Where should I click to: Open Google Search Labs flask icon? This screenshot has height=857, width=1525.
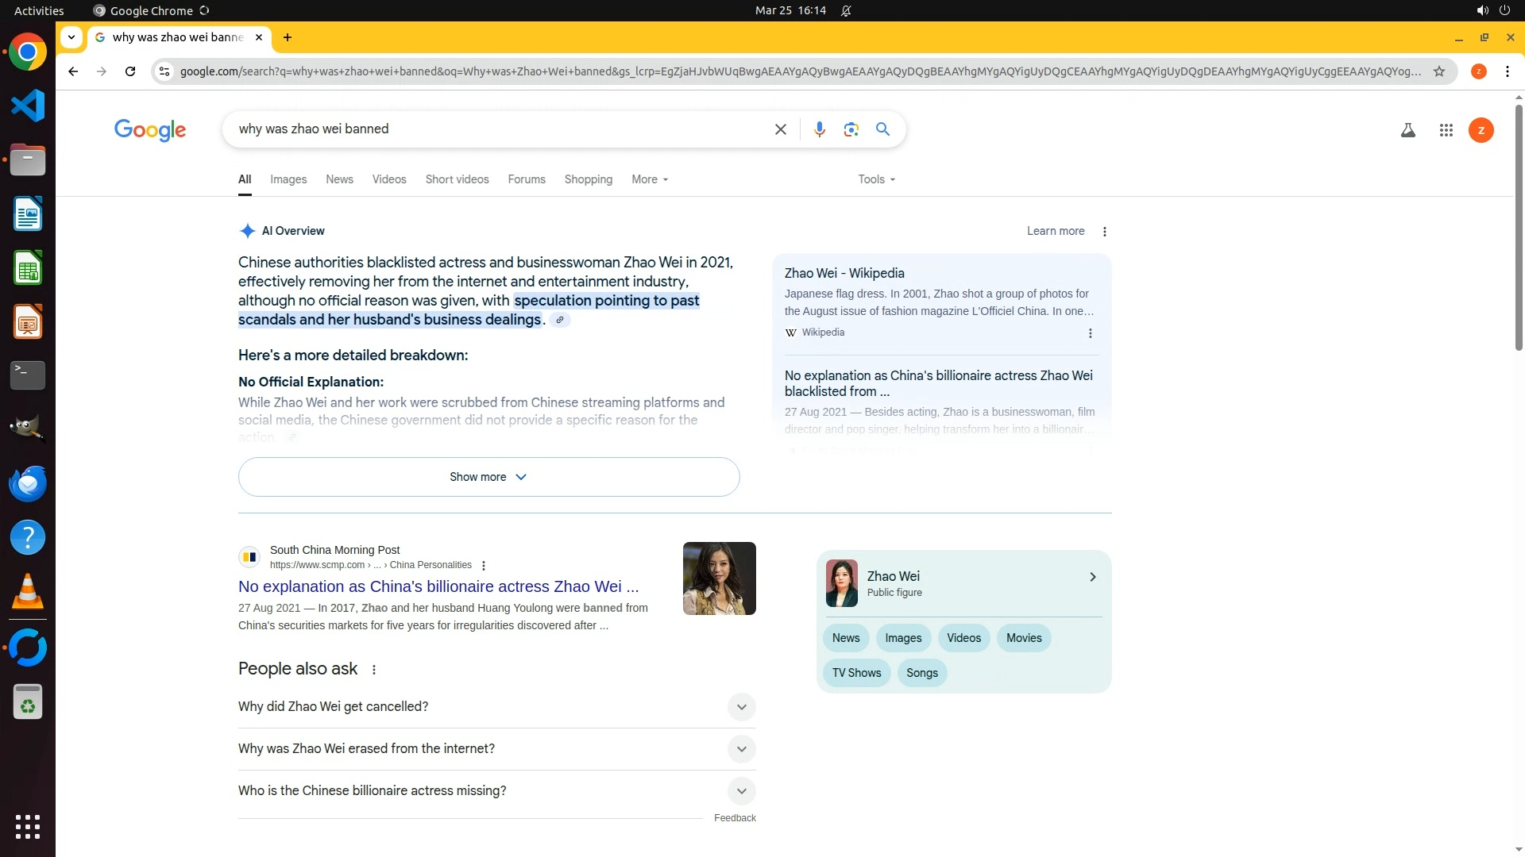1407,130
